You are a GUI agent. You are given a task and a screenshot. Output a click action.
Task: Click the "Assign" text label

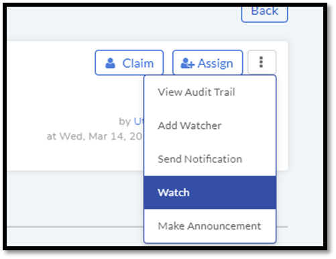pos(215,63)
